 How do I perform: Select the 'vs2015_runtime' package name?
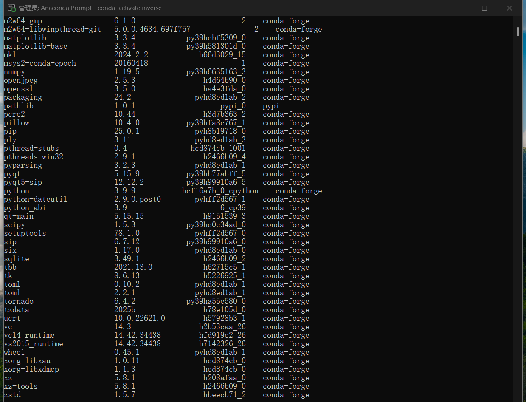[34, 344]
